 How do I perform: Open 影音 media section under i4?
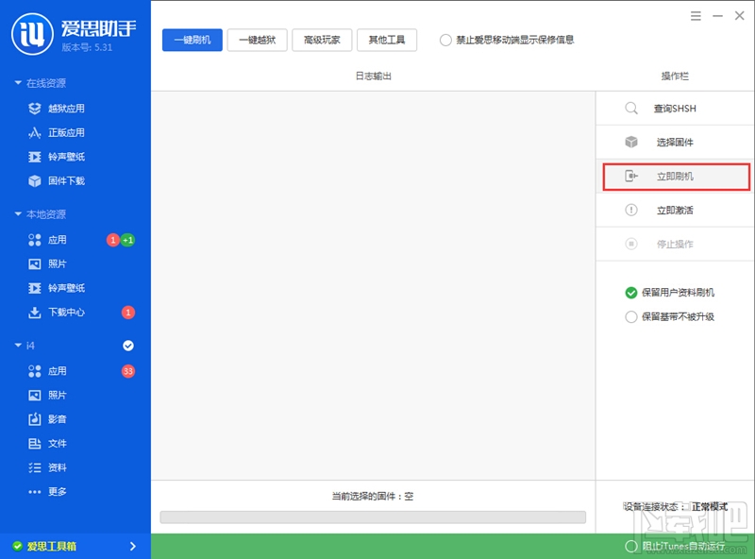pyautogui.click(x=57, y=419)
